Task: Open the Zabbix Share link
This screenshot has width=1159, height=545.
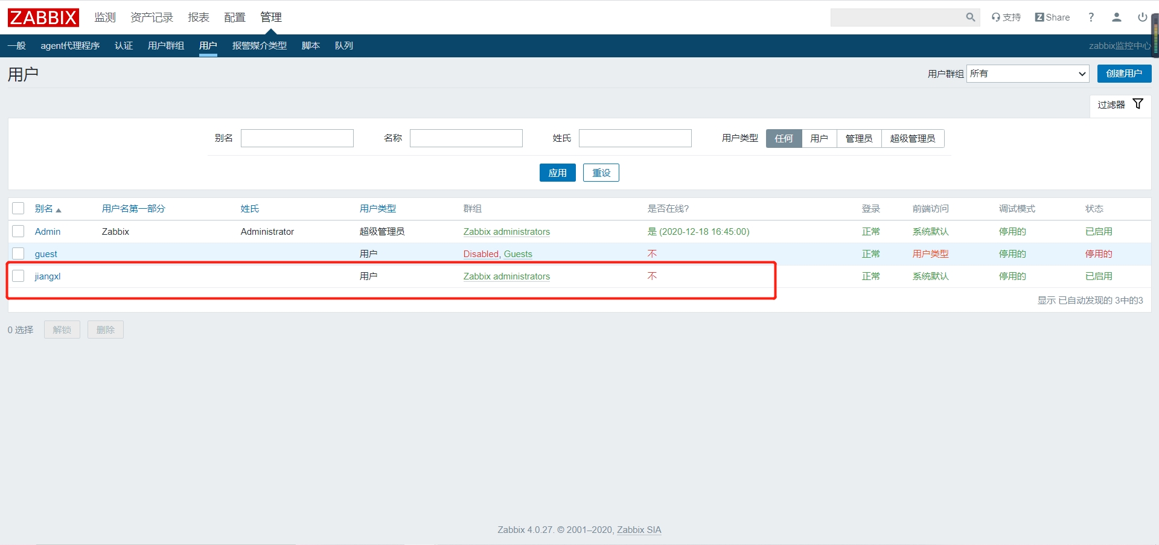Action: pyautogui.click(x=1052, y=18)
